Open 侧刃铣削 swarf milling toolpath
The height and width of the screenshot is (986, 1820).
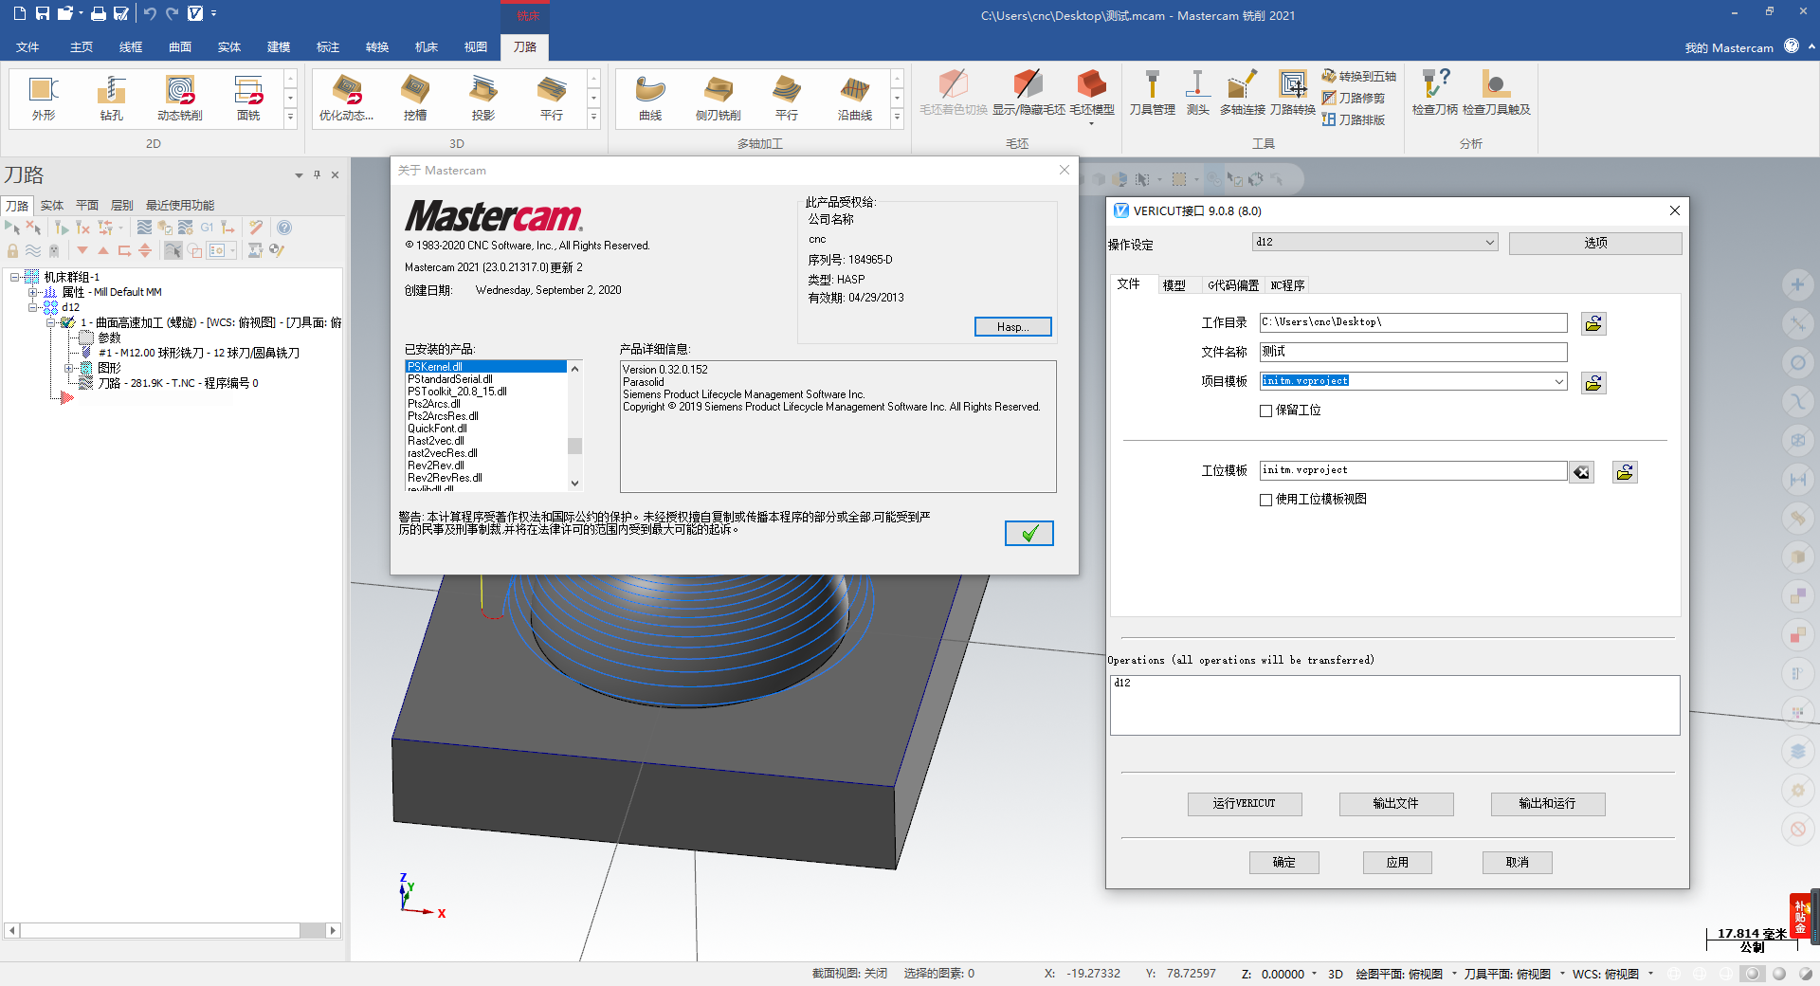coord(719,98)
